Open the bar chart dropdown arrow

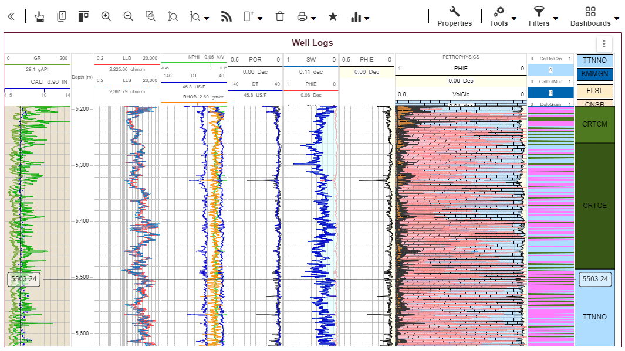click(367, 18)
